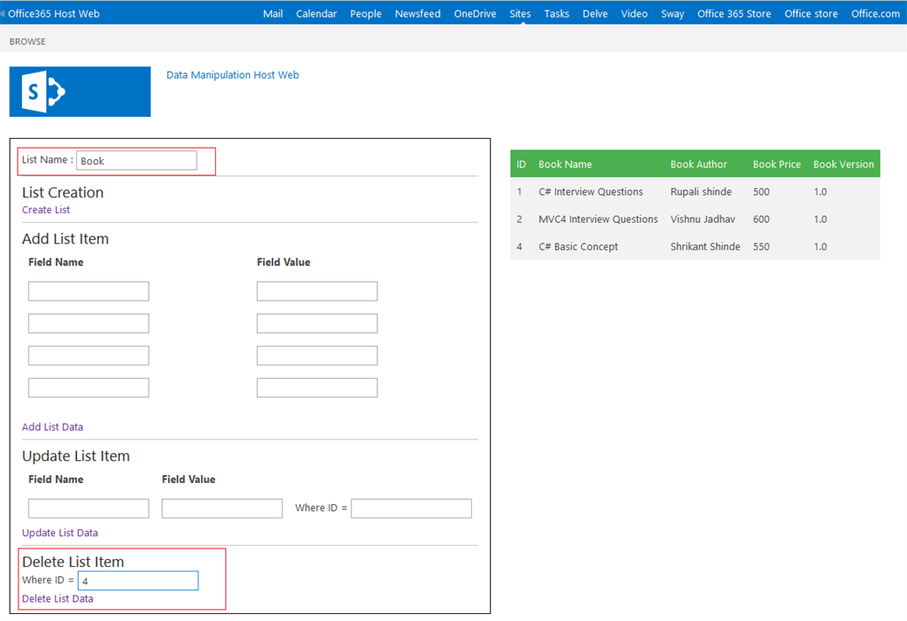Open Office store link
Image resolution: width=907 pixels, height=621 pixels.
pyautogui.click(x=810, y=13)
